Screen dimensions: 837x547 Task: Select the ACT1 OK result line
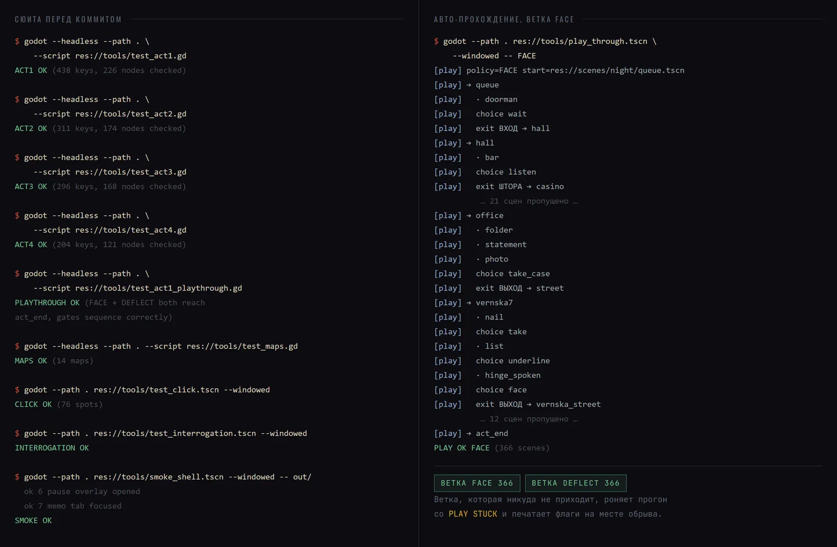coord(100,70)
